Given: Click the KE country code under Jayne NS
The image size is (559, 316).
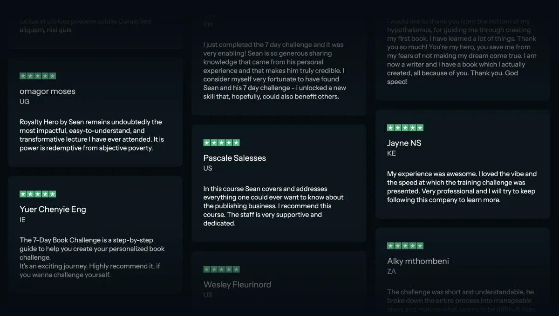Looking at the screenshot, I should tap(391, 153).
